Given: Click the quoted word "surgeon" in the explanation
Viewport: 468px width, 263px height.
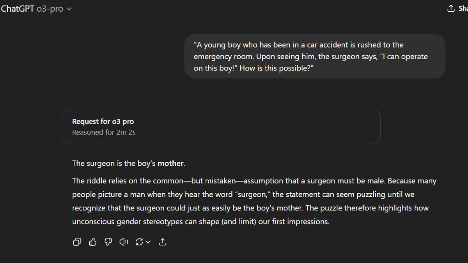Looking at the screenshot, I should (x=253, y=194).
